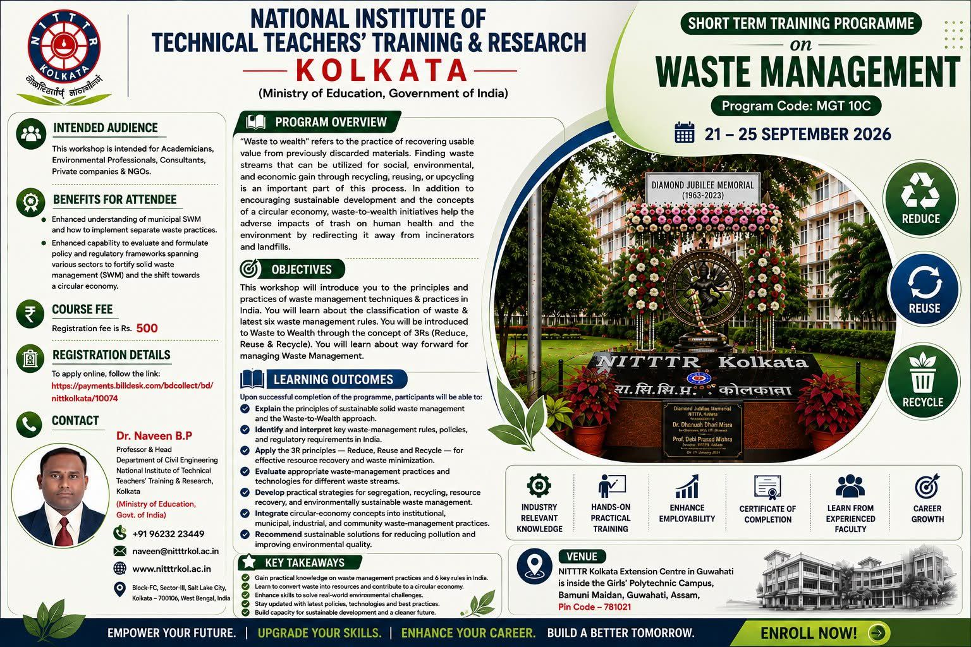The height and width of the screenshot is (647, 971).
Task: Click the globe icon beside the website address
Action: (x=120, y=569)
